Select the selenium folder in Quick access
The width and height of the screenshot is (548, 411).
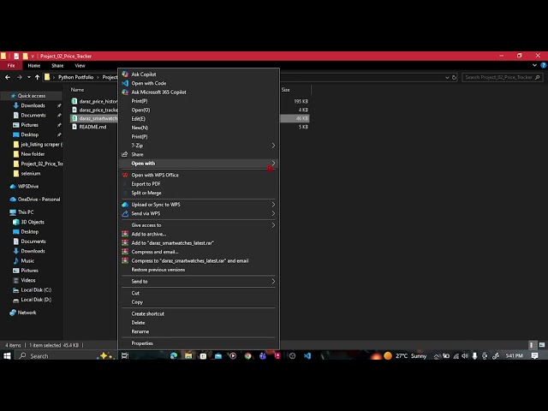pos(31,173)
